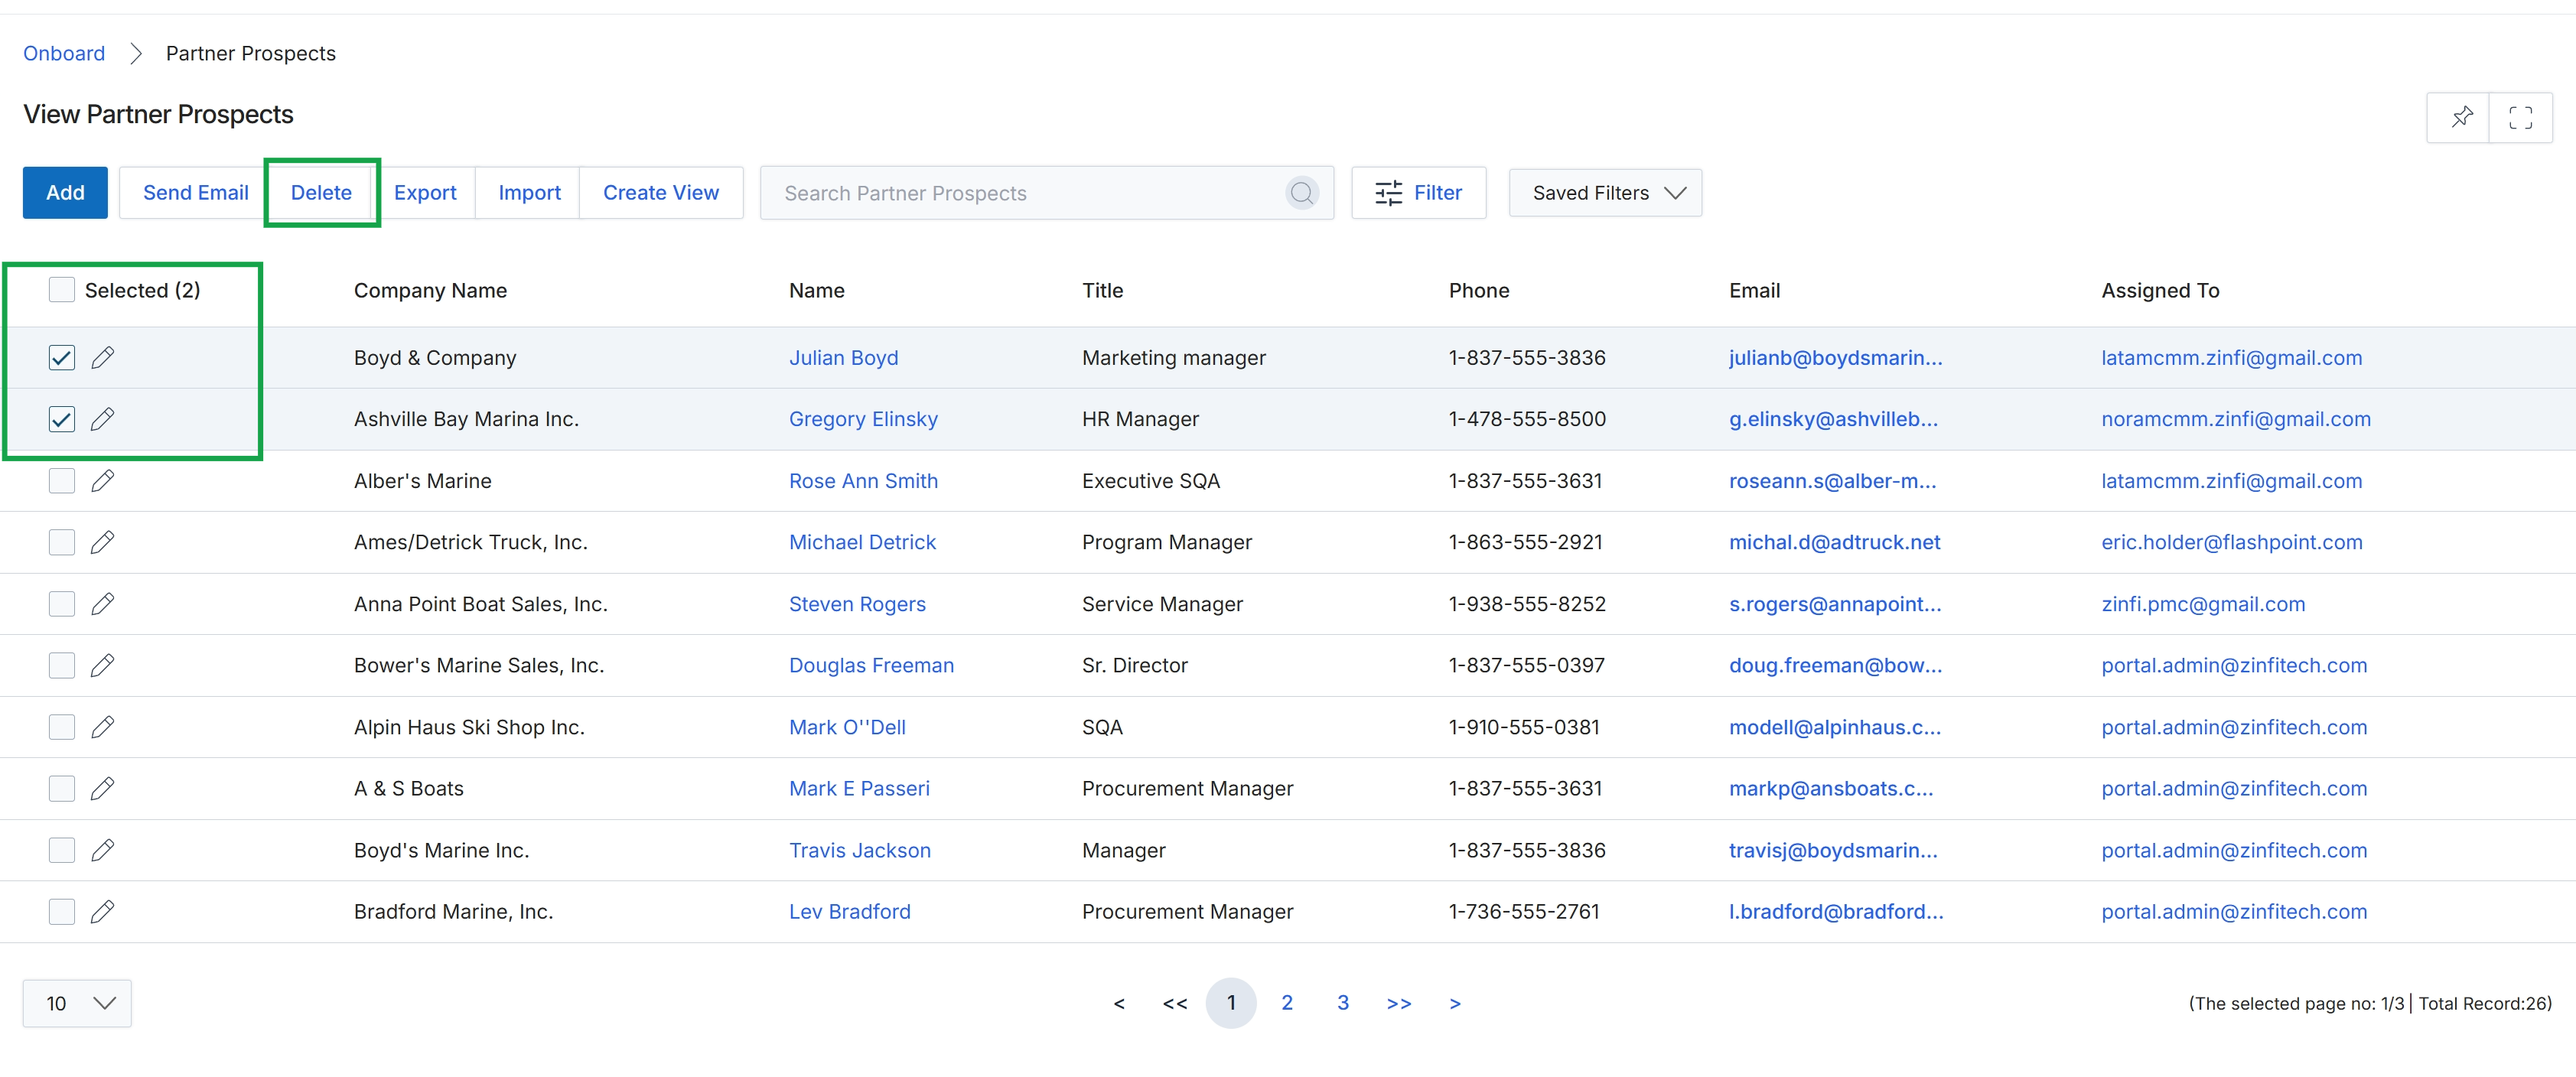
Task: Toggle fullscreen view icon
Action: [x=2520, y=117]
